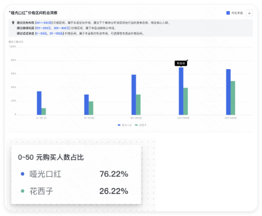Click the blue dot beside 哑光口红 in tooltip
The image size is (262, 216).
[22, 174]
